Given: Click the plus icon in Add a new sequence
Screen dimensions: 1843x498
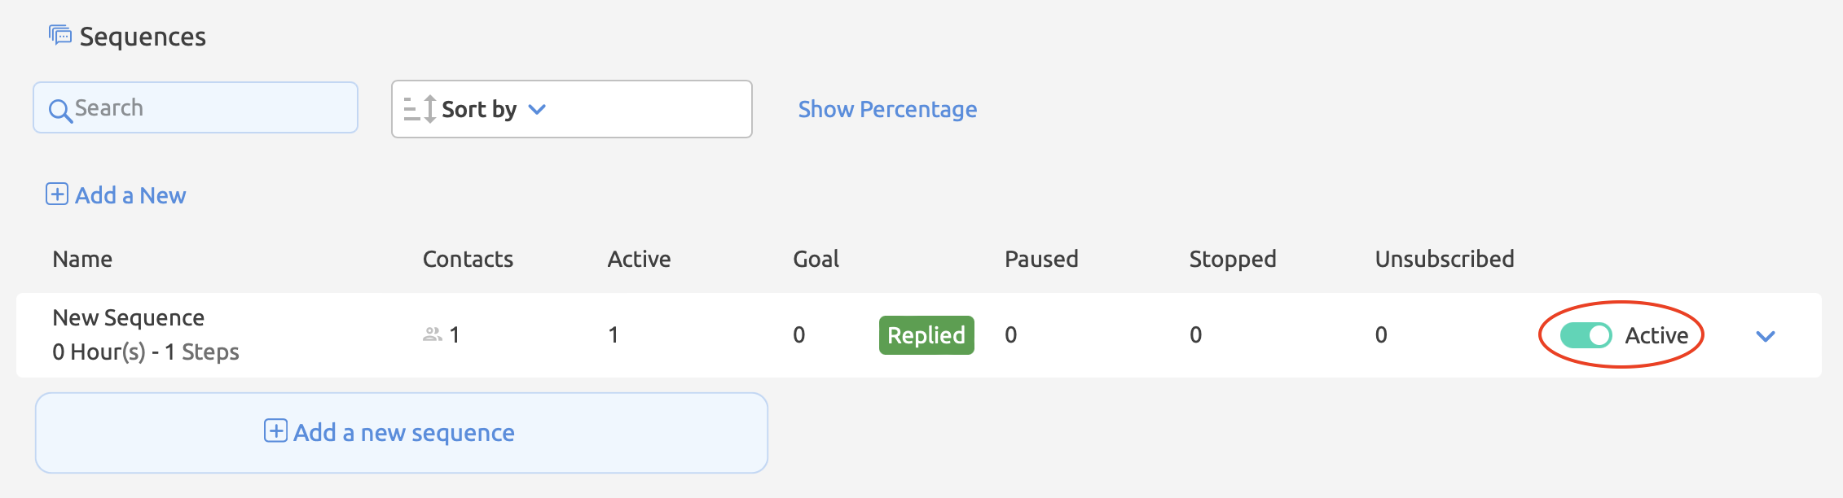Looking at the screenshot, I should (275, 431).
